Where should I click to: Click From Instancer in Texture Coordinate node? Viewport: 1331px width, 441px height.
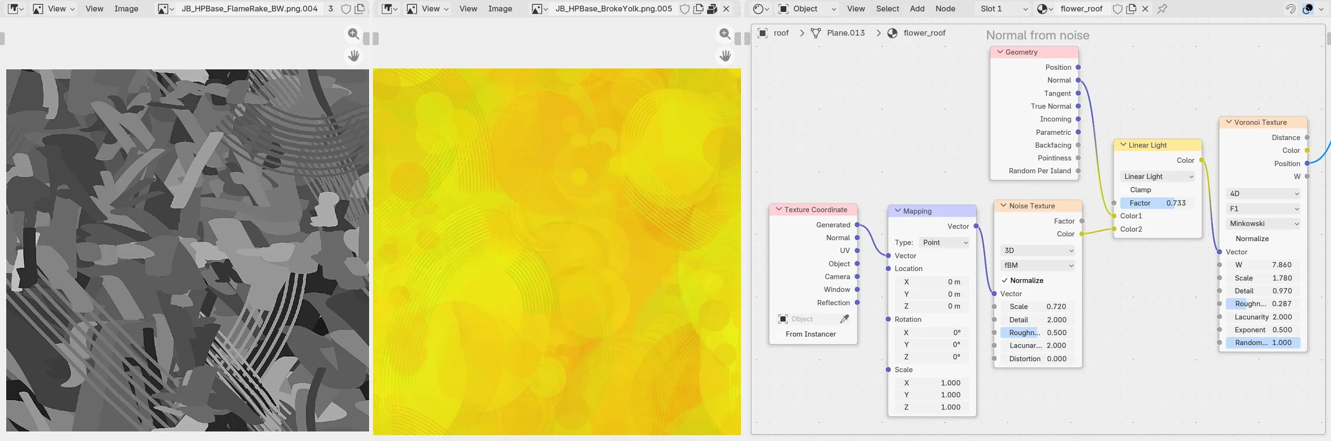click(x=810, y=334)
